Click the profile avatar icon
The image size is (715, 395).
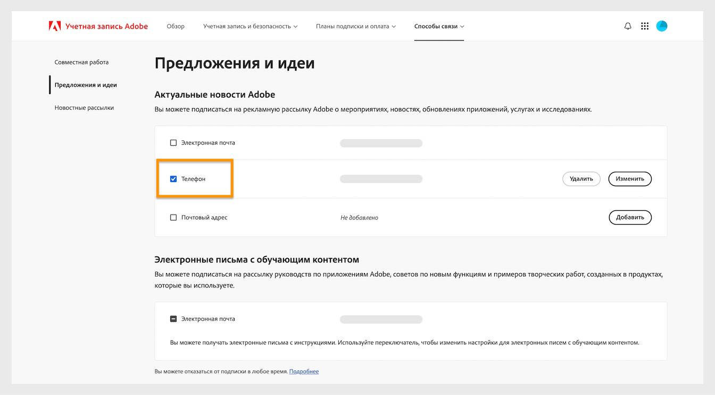661,25
